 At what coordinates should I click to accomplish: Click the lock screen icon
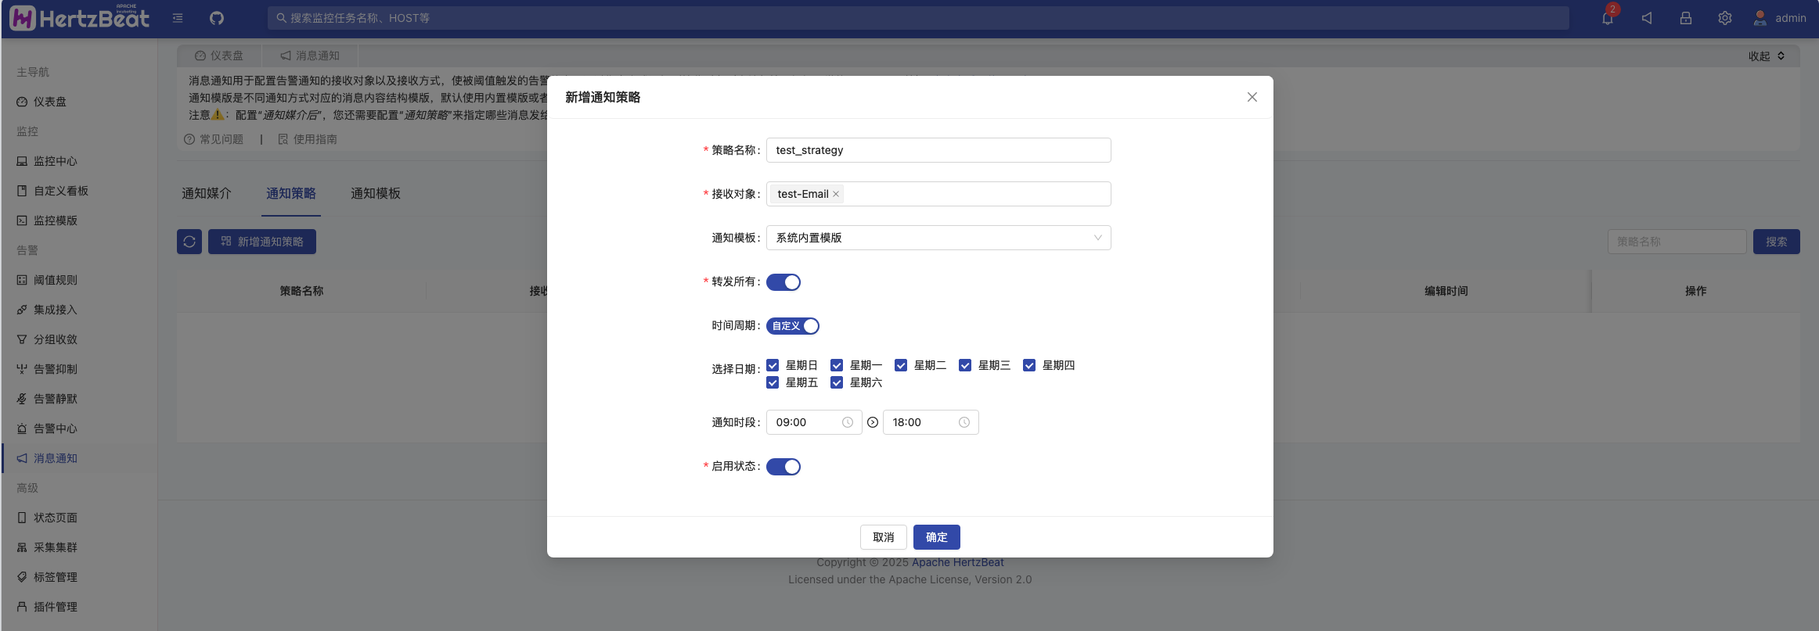(x=1686, y=18)
